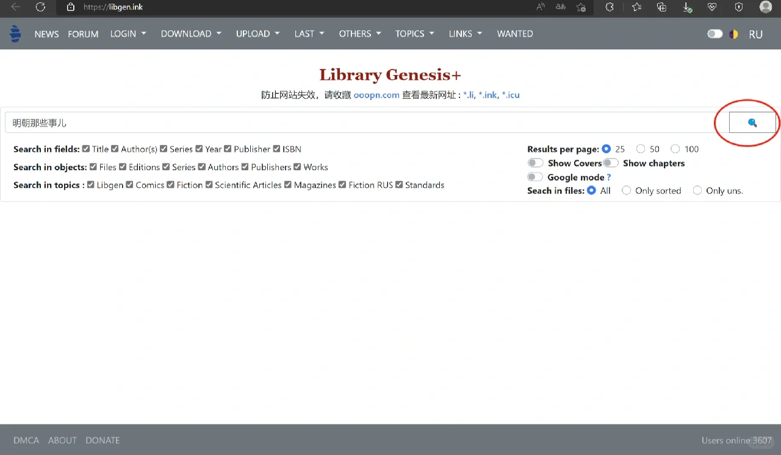Click the Library Genesis logo in navbar
The height and width of the screenshot is (455, 781).
15,34
